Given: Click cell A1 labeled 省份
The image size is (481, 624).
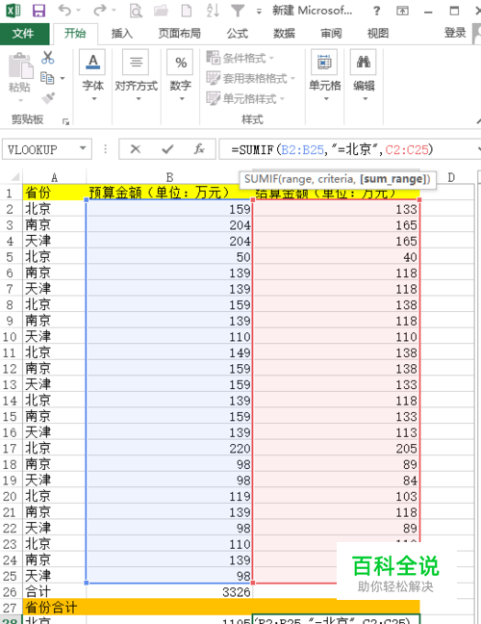Looking at the screenshot, I should (x=55, y=193).
